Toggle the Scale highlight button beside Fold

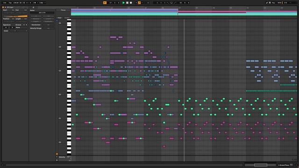click(67, 18)
